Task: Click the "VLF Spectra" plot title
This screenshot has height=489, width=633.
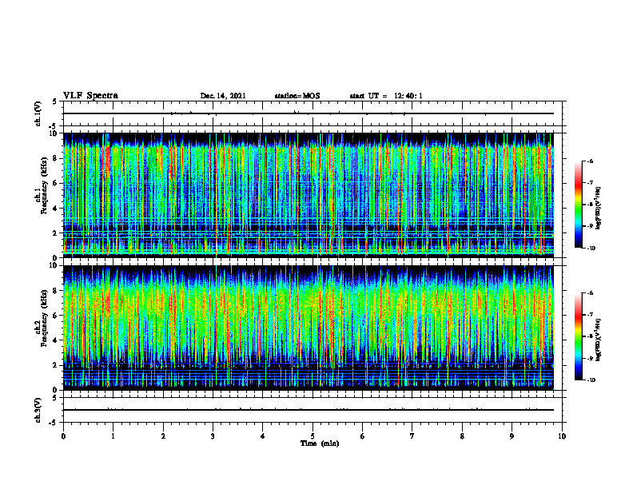Action: [x=90, y=96]
